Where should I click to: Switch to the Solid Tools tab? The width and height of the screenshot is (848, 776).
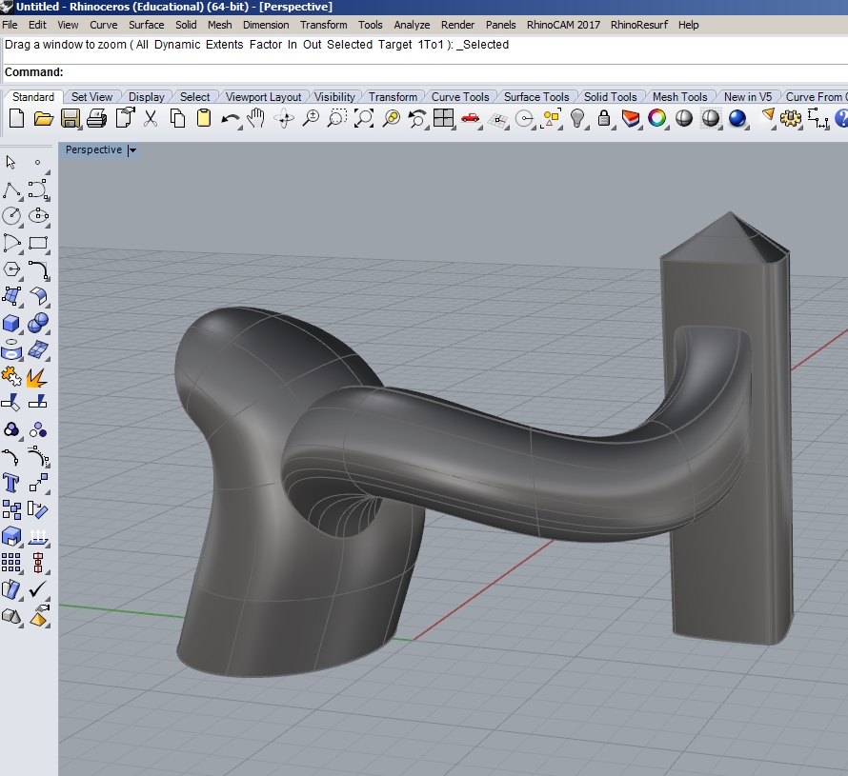tap(610, 97)
